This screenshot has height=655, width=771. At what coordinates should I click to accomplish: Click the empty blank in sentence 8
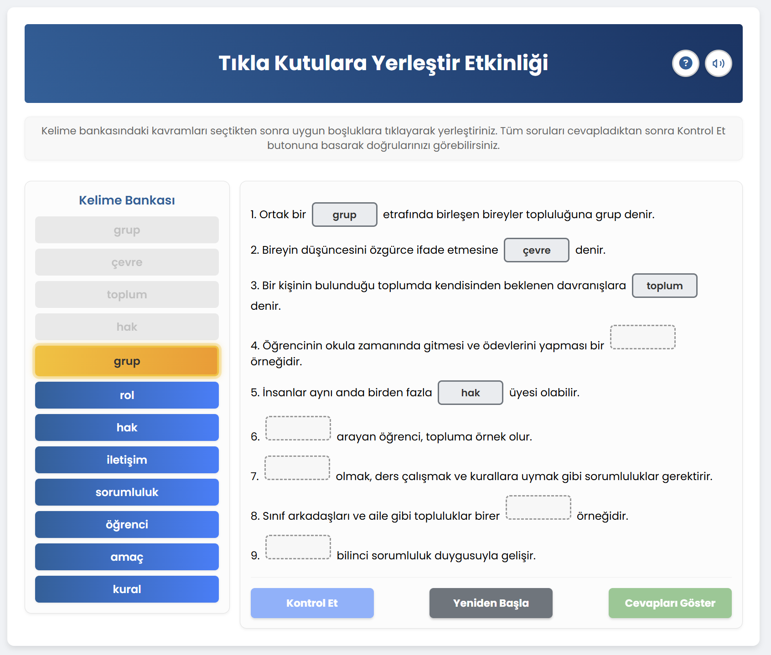coord(538,507)
